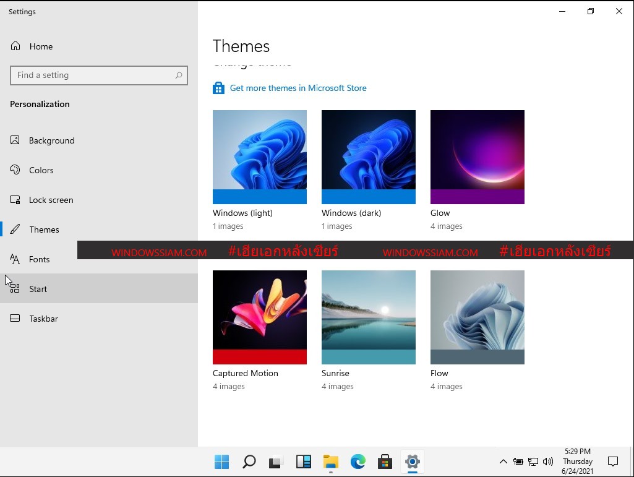Click the network tray icon

tap(533, 462)
